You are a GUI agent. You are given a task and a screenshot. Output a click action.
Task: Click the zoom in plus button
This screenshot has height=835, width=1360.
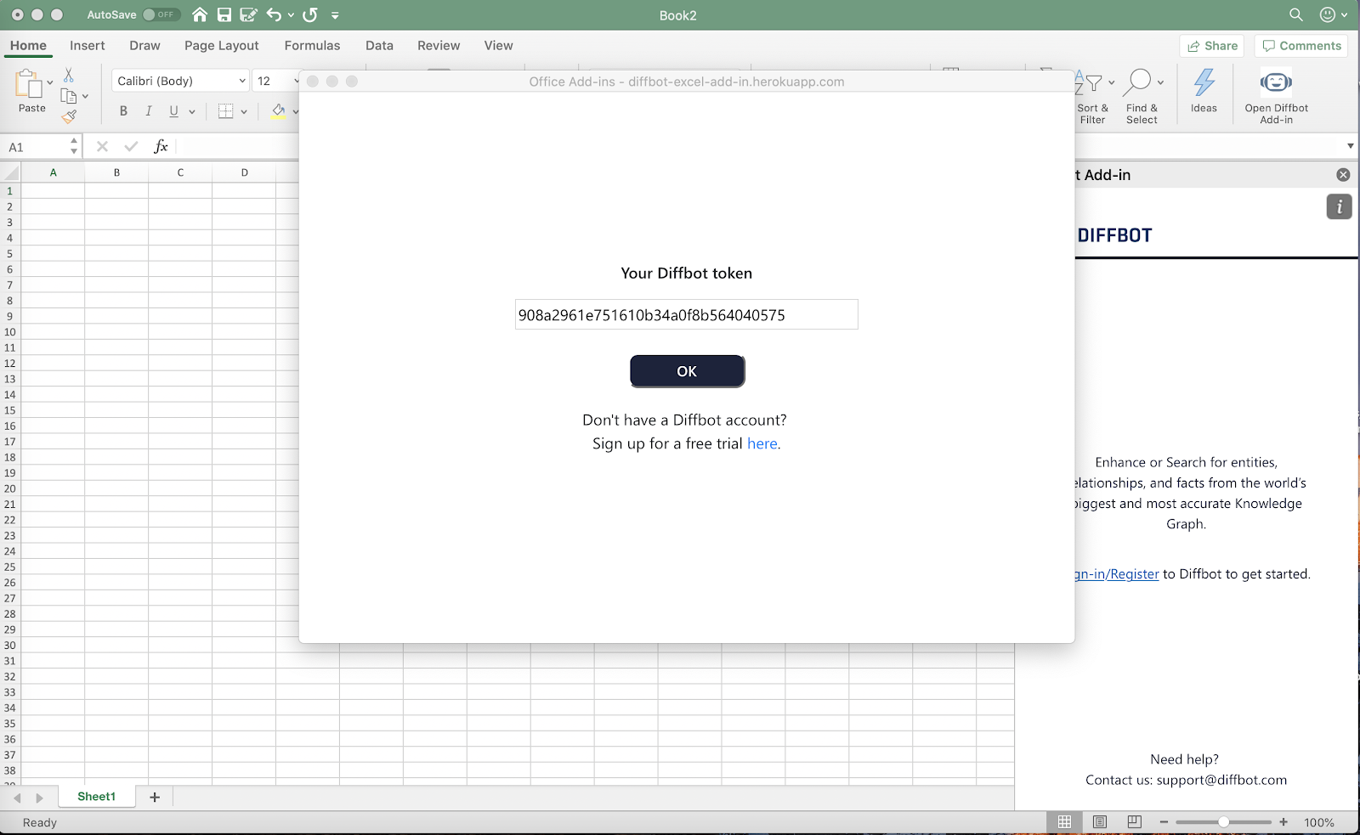pyautogui.click(x=1283, y=822)
